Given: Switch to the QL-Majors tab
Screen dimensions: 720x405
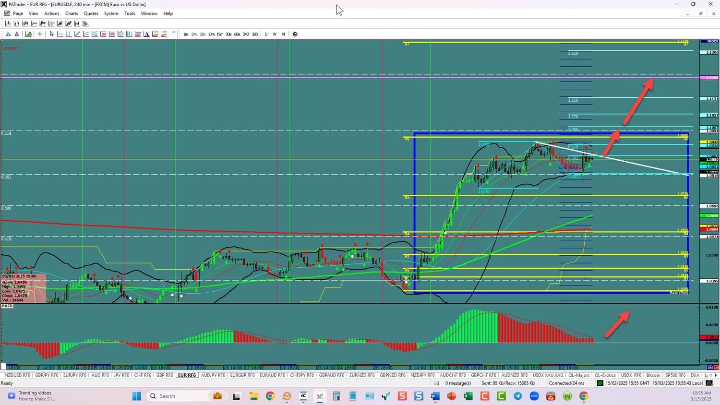Looking at the screenshot, I should point(579,375).
